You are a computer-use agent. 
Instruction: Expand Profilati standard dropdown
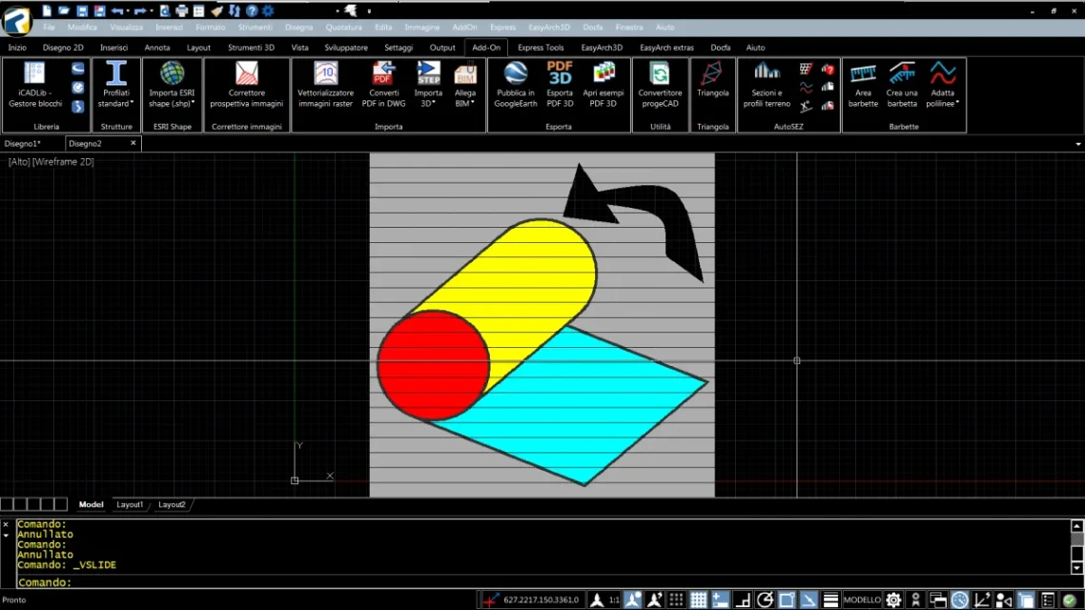point(132,103)
